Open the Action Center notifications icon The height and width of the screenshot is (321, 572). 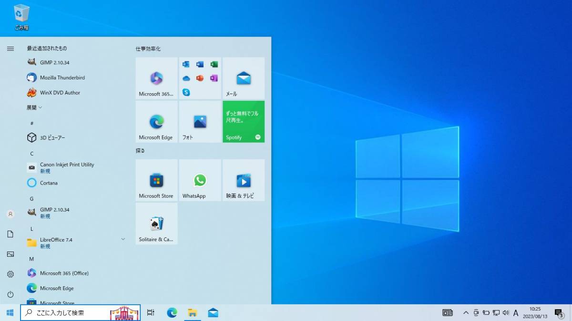tap(559, 312)
